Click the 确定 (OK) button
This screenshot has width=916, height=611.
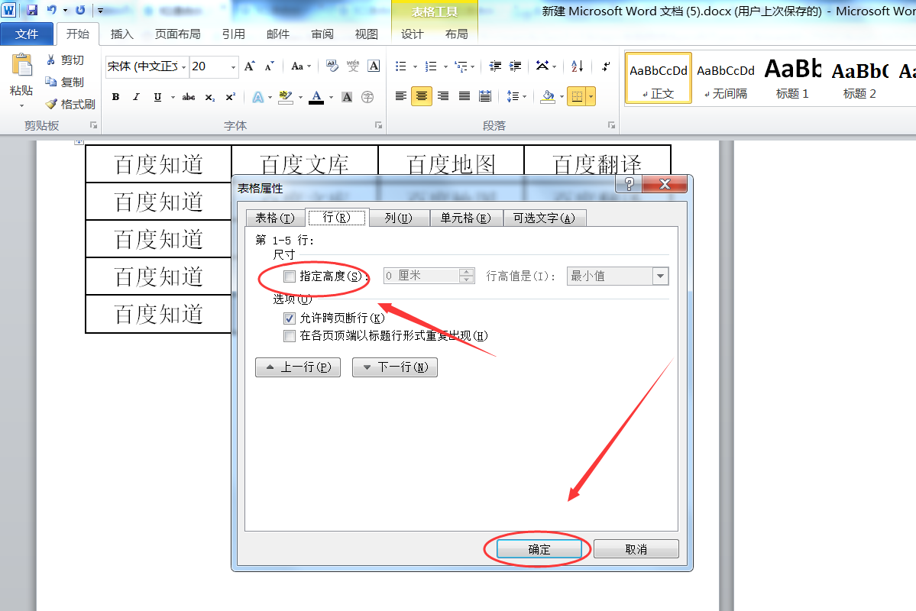click(x=539, y=549)
